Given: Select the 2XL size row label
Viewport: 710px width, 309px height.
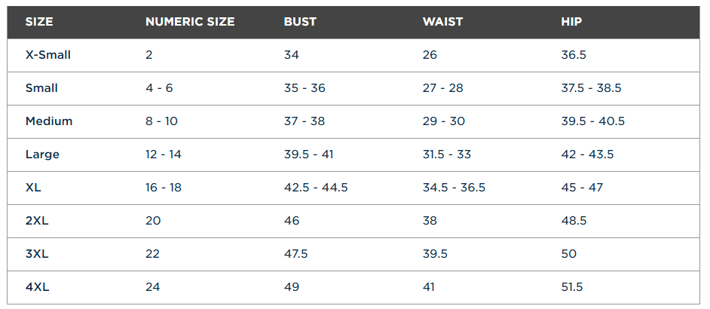Looking at the screenshot, I should 37,221.
